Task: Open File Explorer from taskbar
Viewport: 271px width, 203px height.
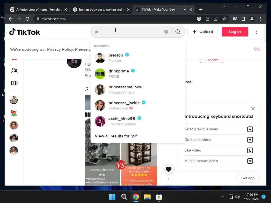Action: coord(147,197)
